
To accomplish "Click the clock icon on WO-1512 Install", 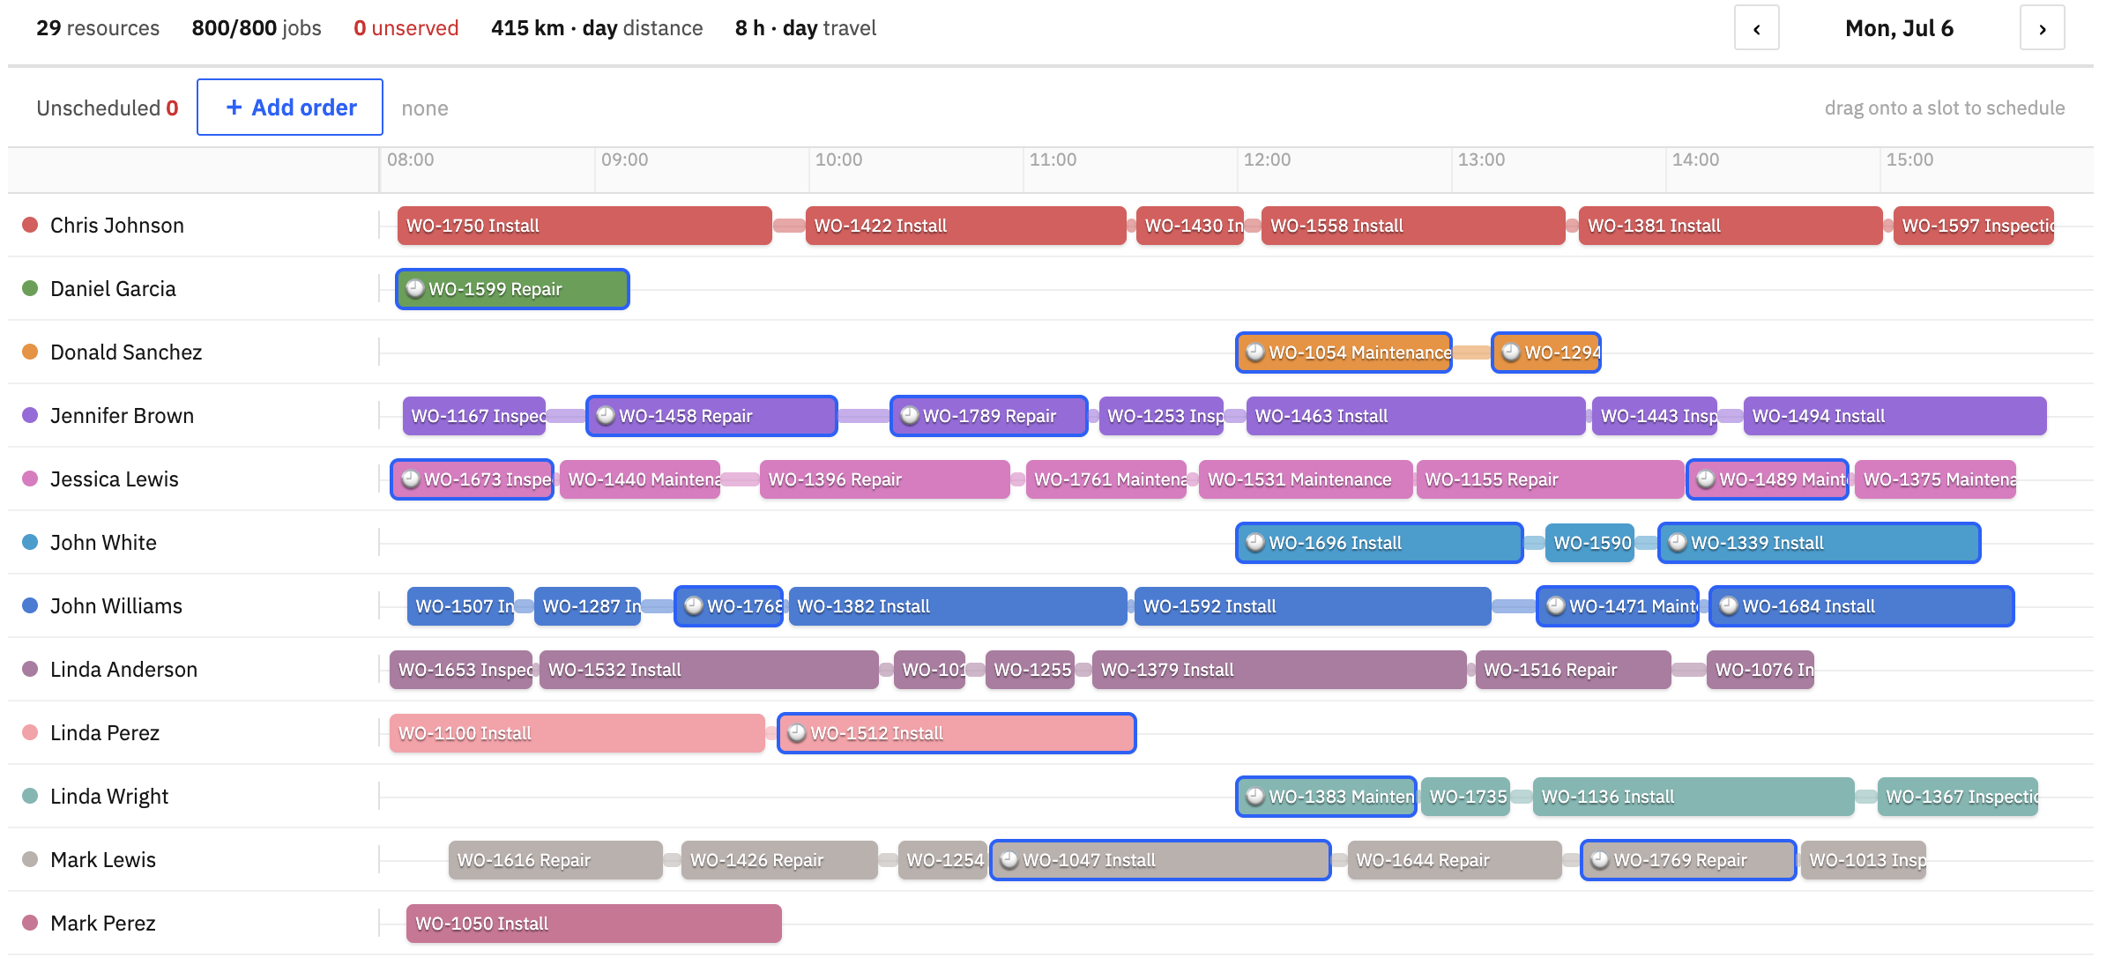I will coord(797,732).
